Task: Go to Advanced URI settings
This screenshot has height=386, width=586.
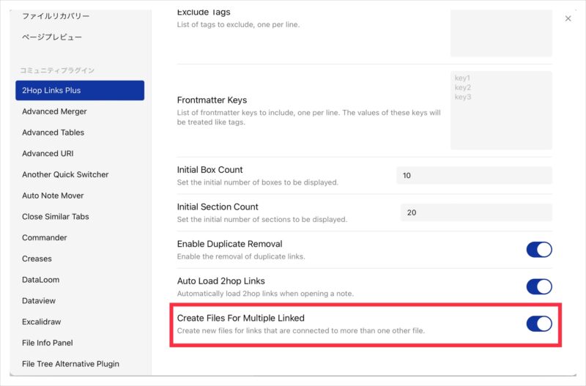Action: (x=48, y=154)
